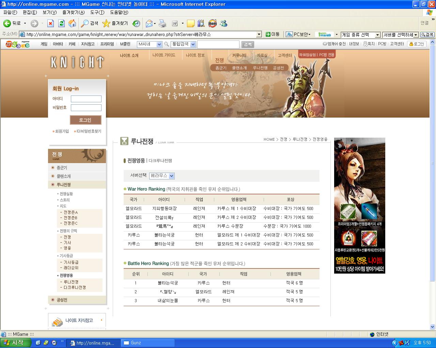Click the magnifier icon beside M씨네

pyautogui.click(x=167, y=44)
